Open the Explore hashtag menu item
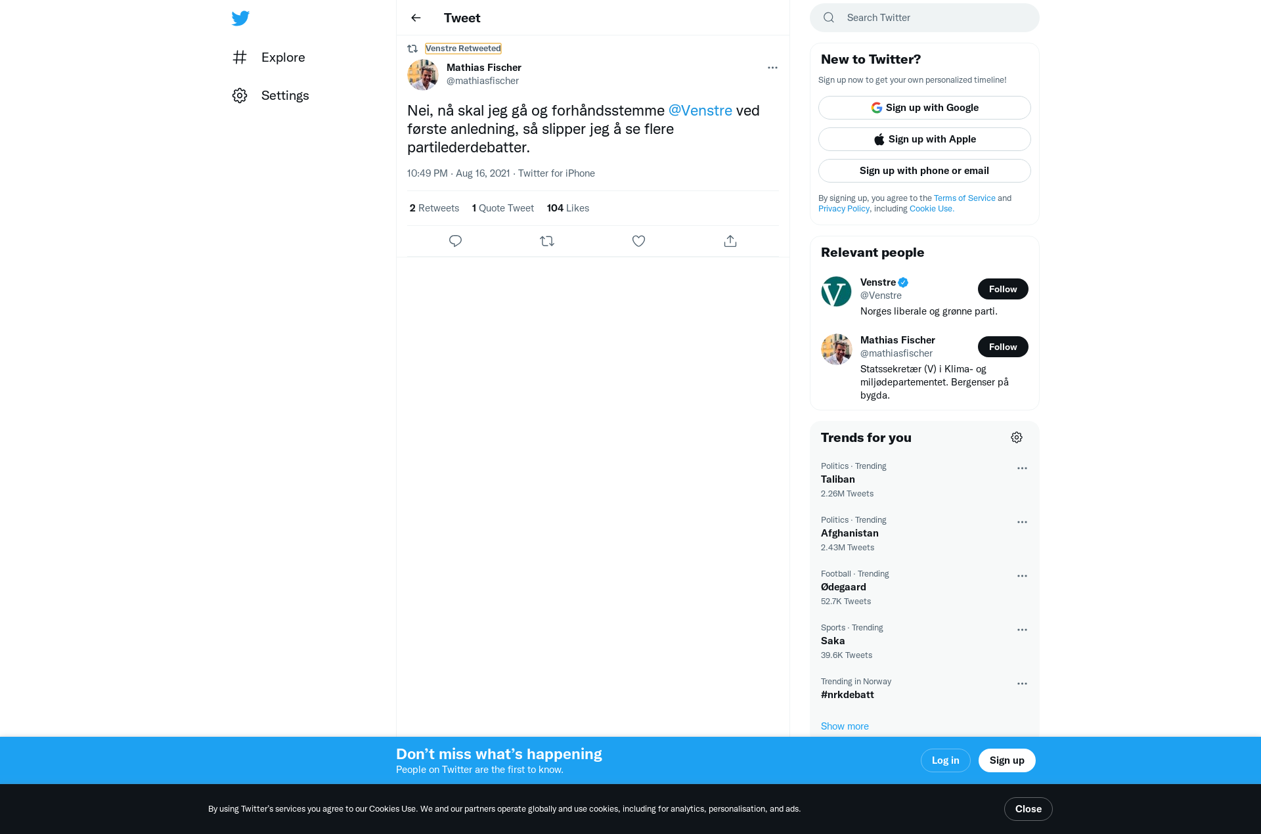1261x834 pixels. coord(269,57)
